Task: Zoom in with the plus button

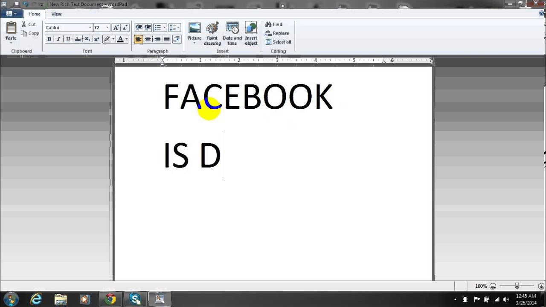Action: tap(541, 286)
